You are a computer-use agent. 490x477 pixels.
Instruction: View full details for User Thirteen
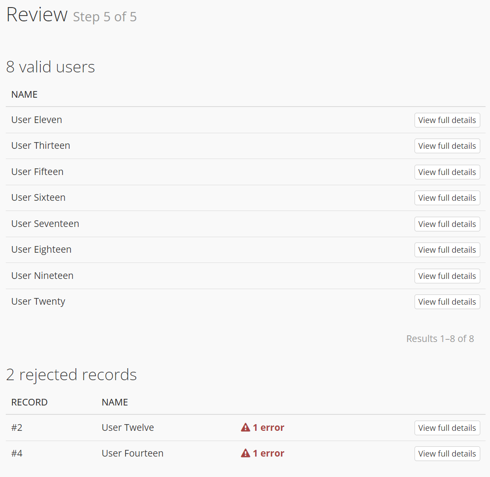(447, 146)
